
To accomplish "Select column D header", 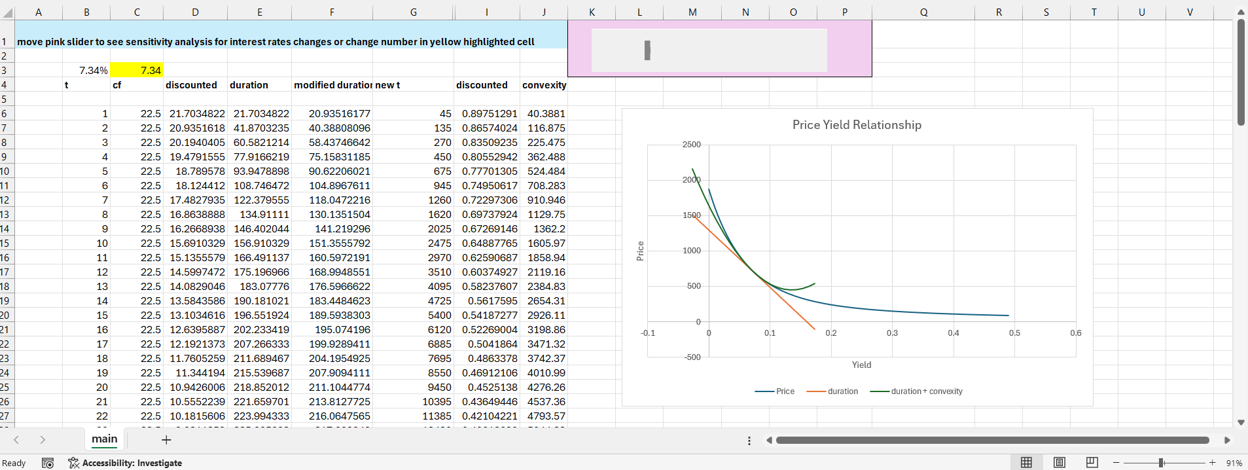I will click(x=195, y=12).
